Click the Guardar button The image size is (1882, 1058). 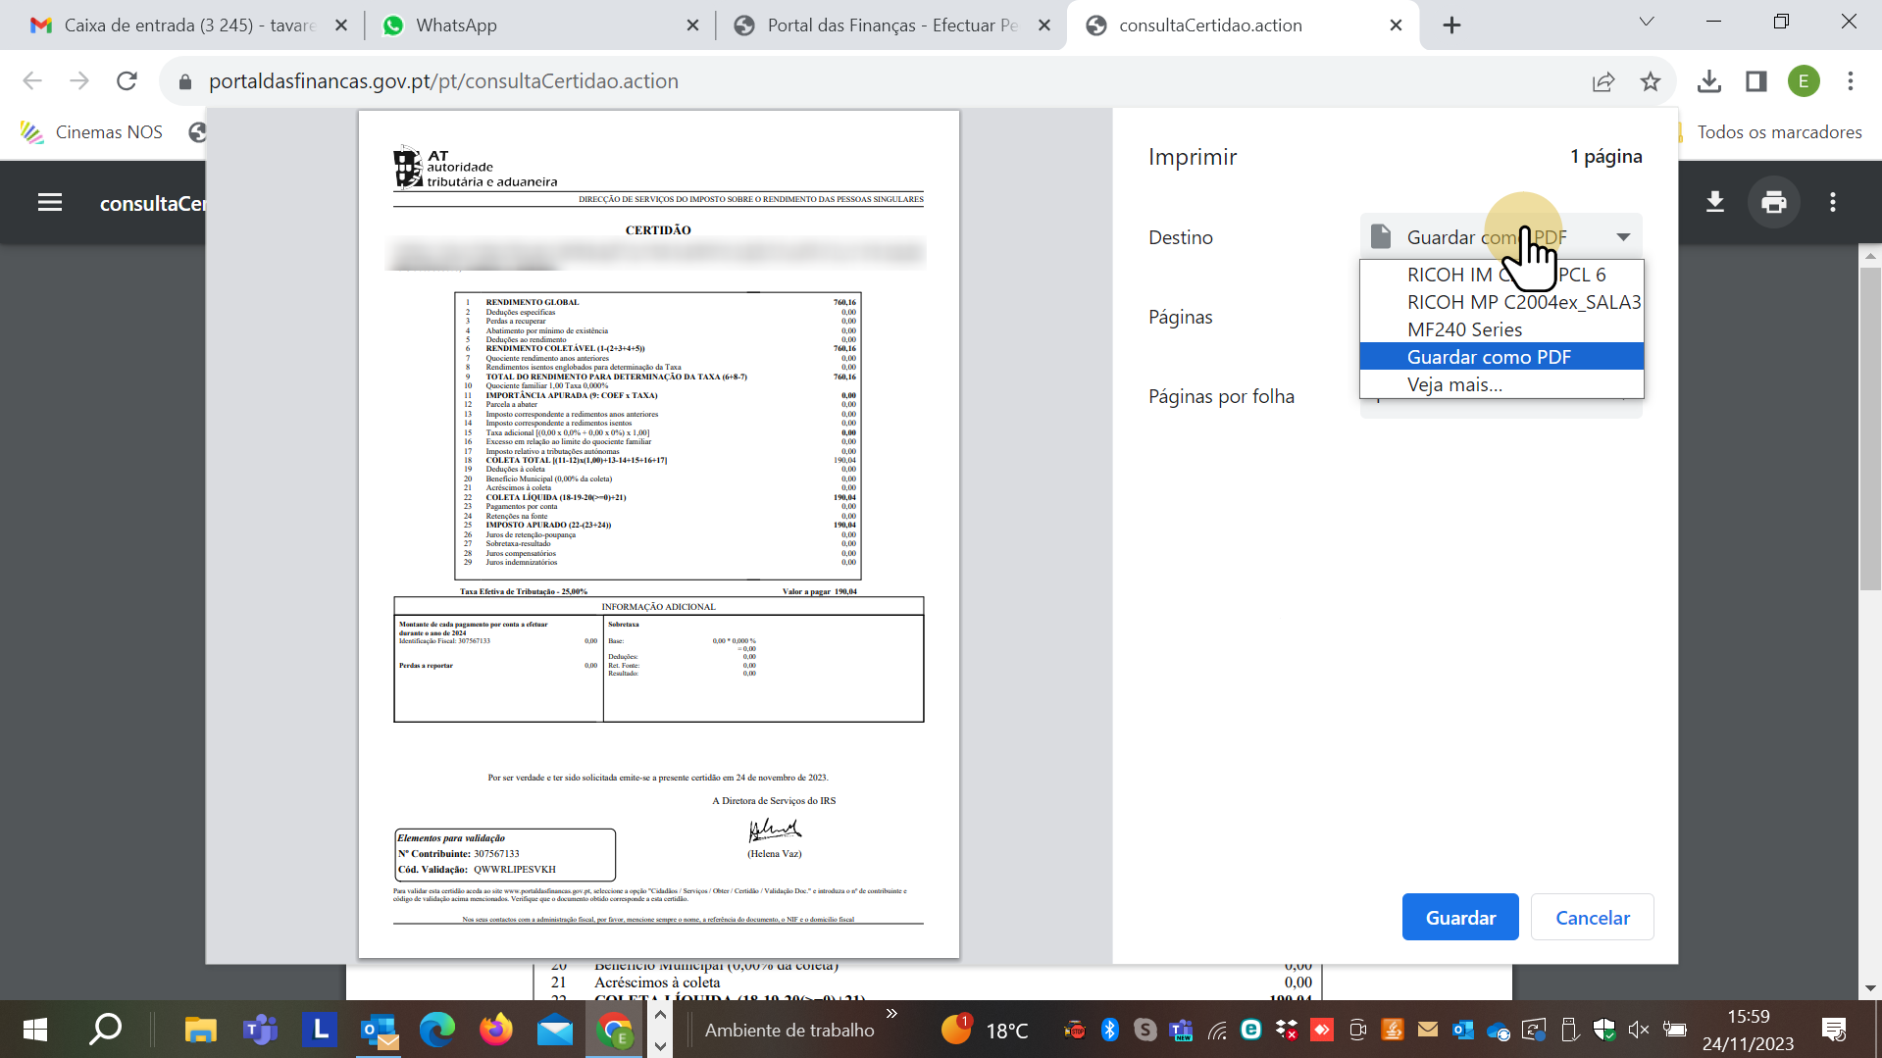[1459, 918]
